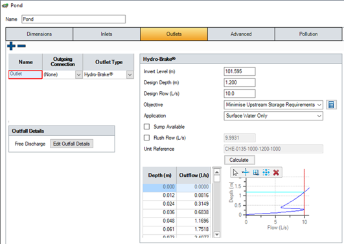This screenshot has width=344, height=244.
Task: Tick the Flush Flow (L/s) checkbox
Action: pos(146,137)
